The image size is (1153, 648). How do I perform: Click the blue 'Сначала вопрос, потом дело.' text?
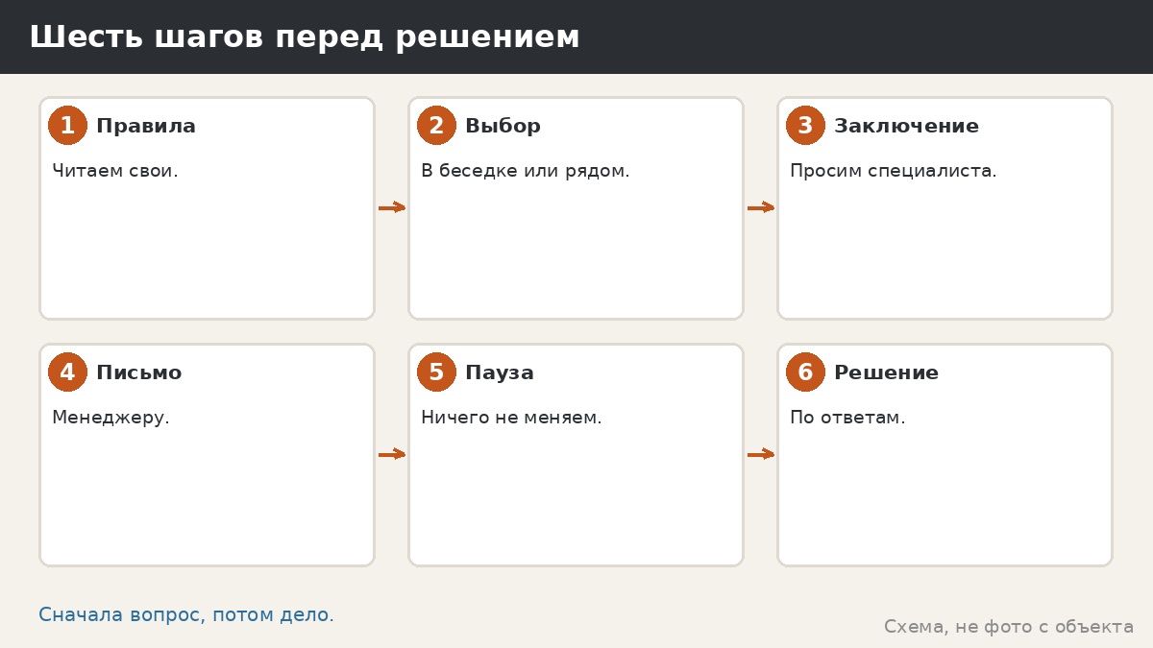(x=186, y=614)
